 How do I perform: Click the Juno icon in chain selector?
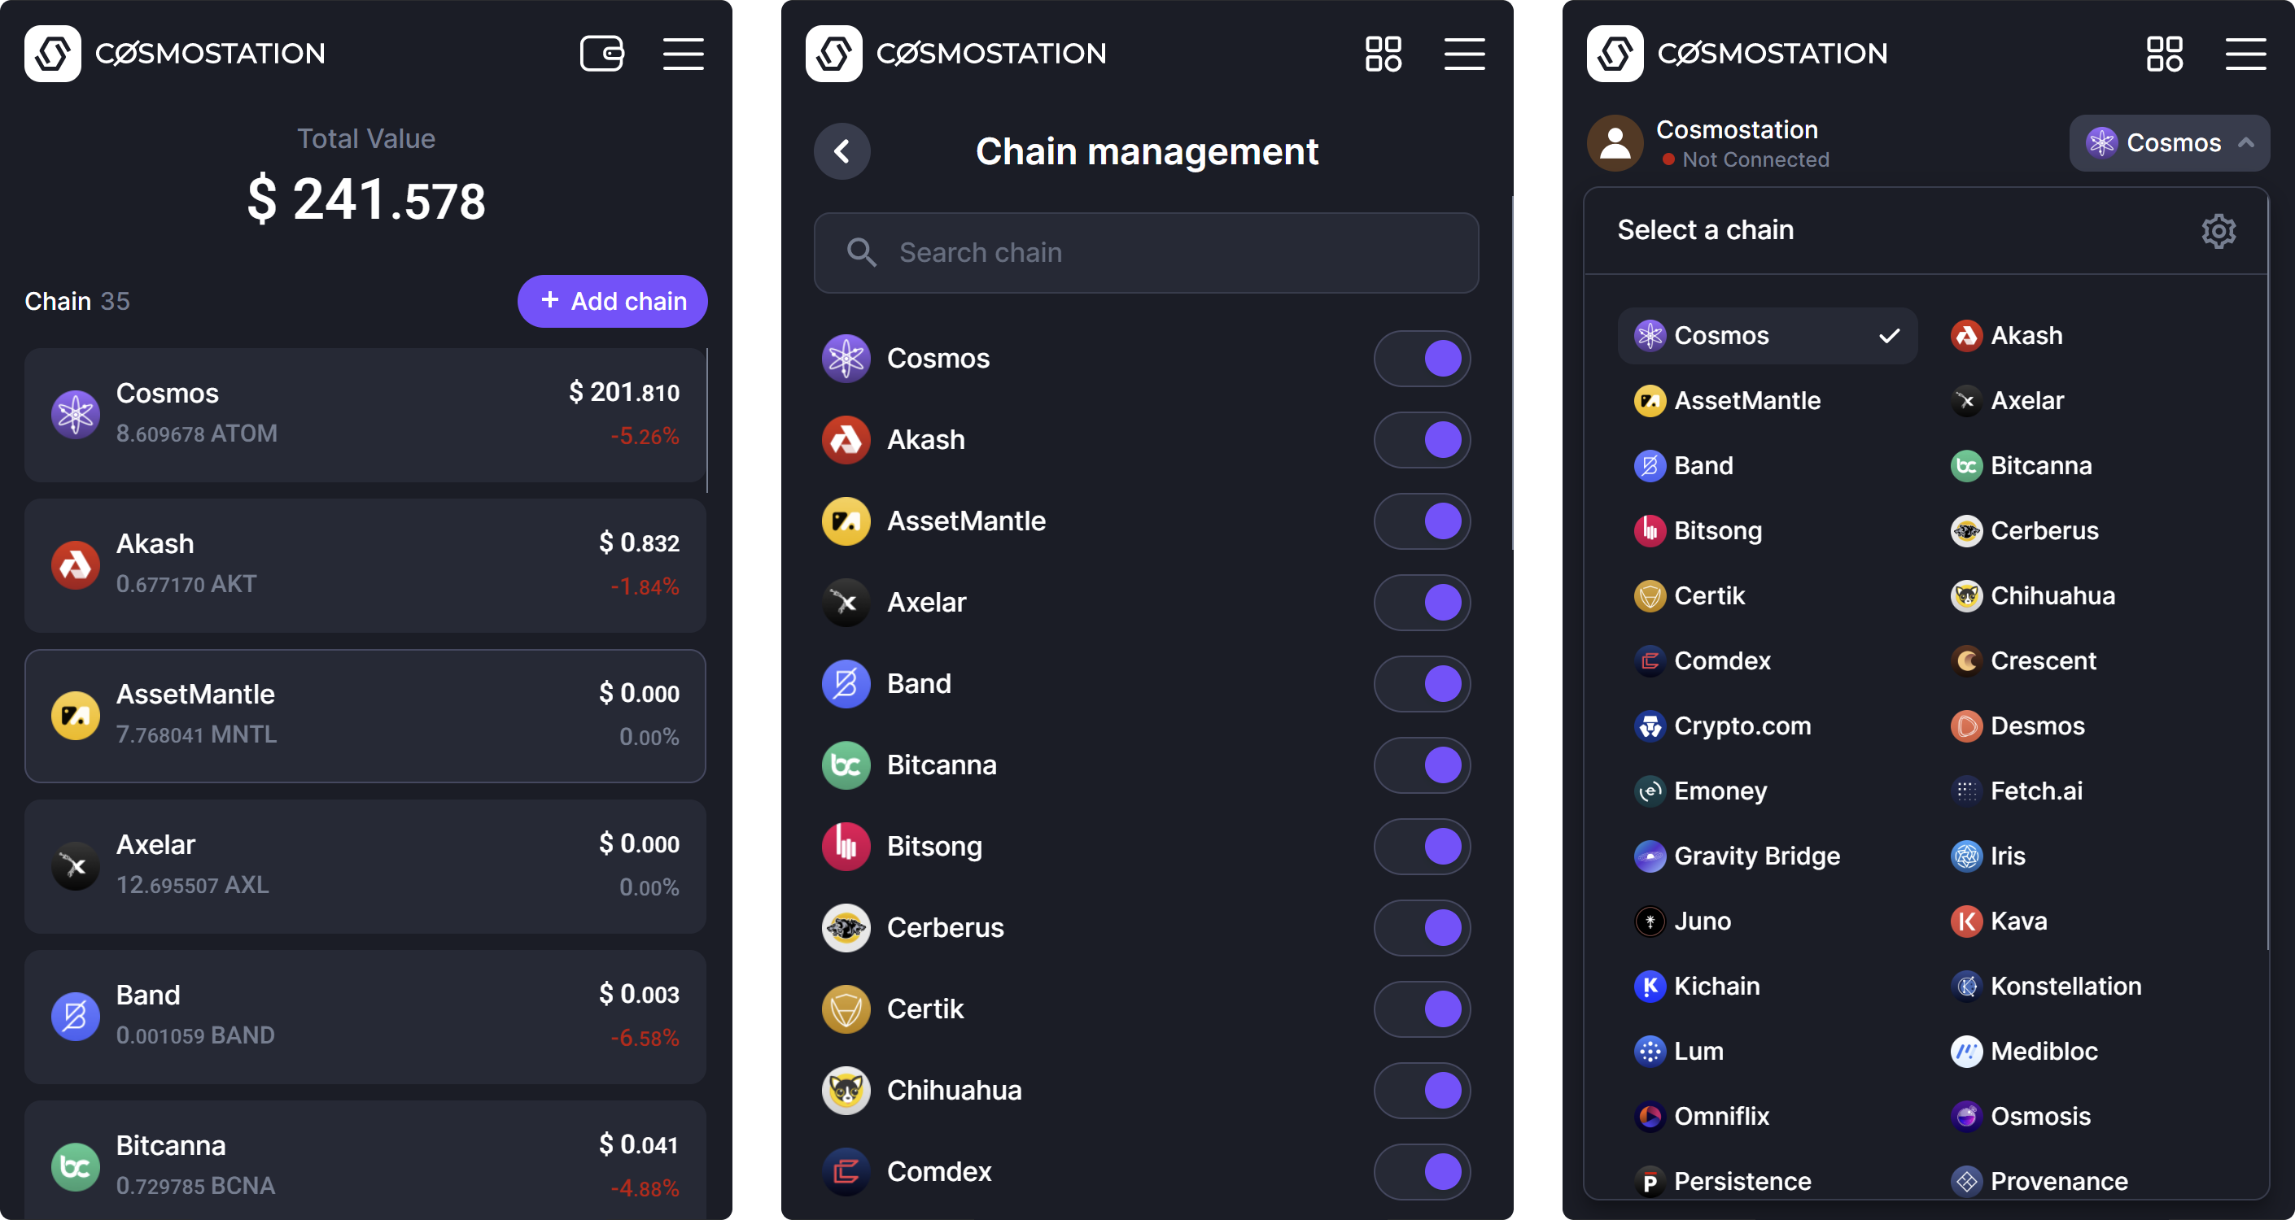pyautogui.click(x=1650, y=921)
